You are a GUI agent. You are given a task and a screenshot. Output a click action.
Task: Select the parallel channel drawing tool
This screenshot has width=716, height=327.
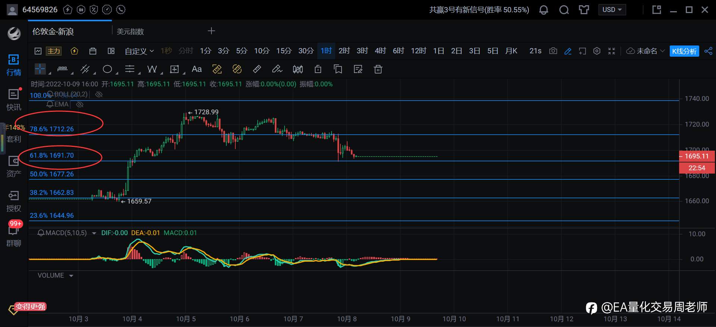coord(85,69)
